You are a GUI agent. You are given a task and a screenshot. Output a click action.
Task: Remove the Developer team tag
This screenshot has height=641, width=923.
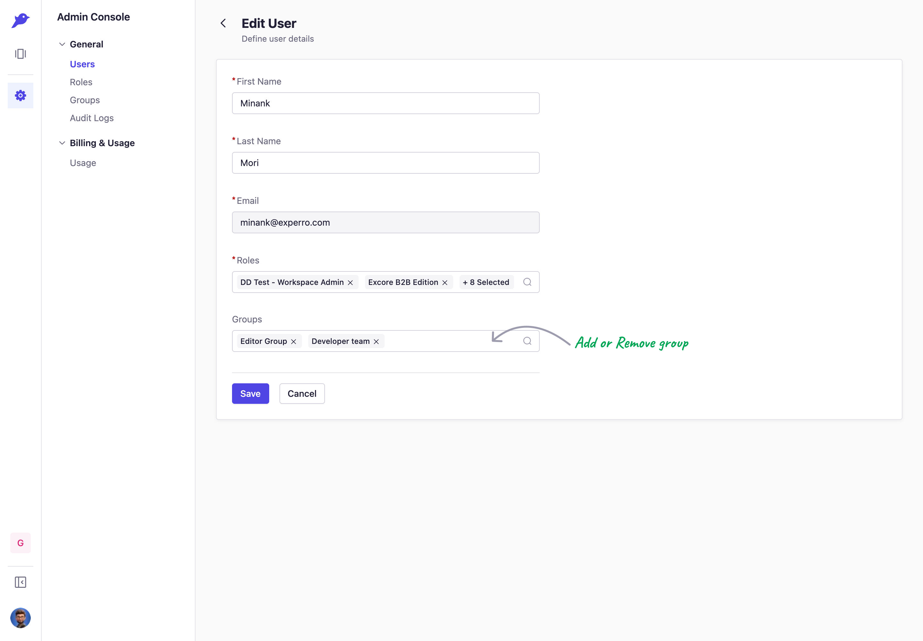(x=376, y=342)
